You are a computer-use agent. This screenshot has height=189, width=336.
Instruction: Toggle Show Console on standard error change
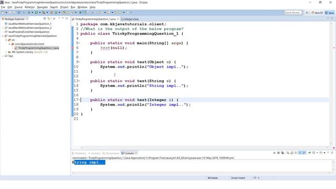tap(304, 153)
